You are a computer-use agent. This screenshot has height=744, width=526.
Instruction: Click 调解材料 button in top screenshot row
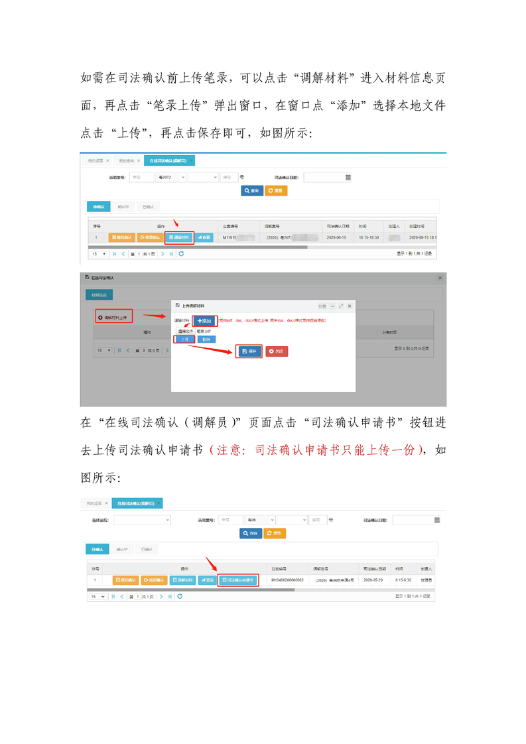coord(180,237)
